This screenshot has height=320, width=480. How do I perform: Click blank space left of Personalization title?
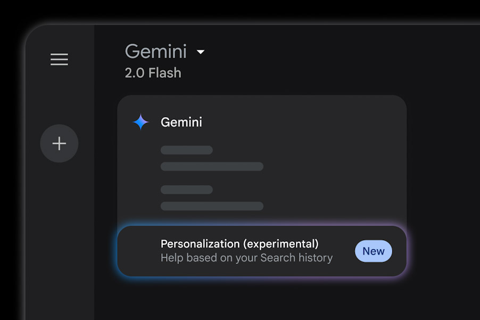click(138, 251)
